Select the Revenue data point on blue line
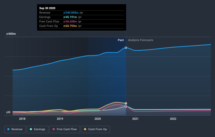 pyautogui.click(x=126, y=48)
